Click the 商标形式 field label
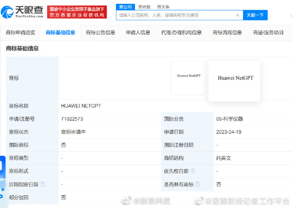This screenshot has height=208, width=292. coord(19,171)
